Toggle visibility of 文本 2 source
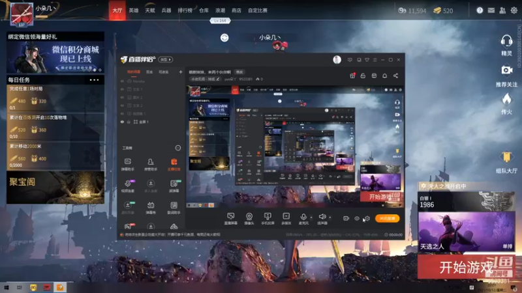 pyautogui.click(x=122, y=105)
